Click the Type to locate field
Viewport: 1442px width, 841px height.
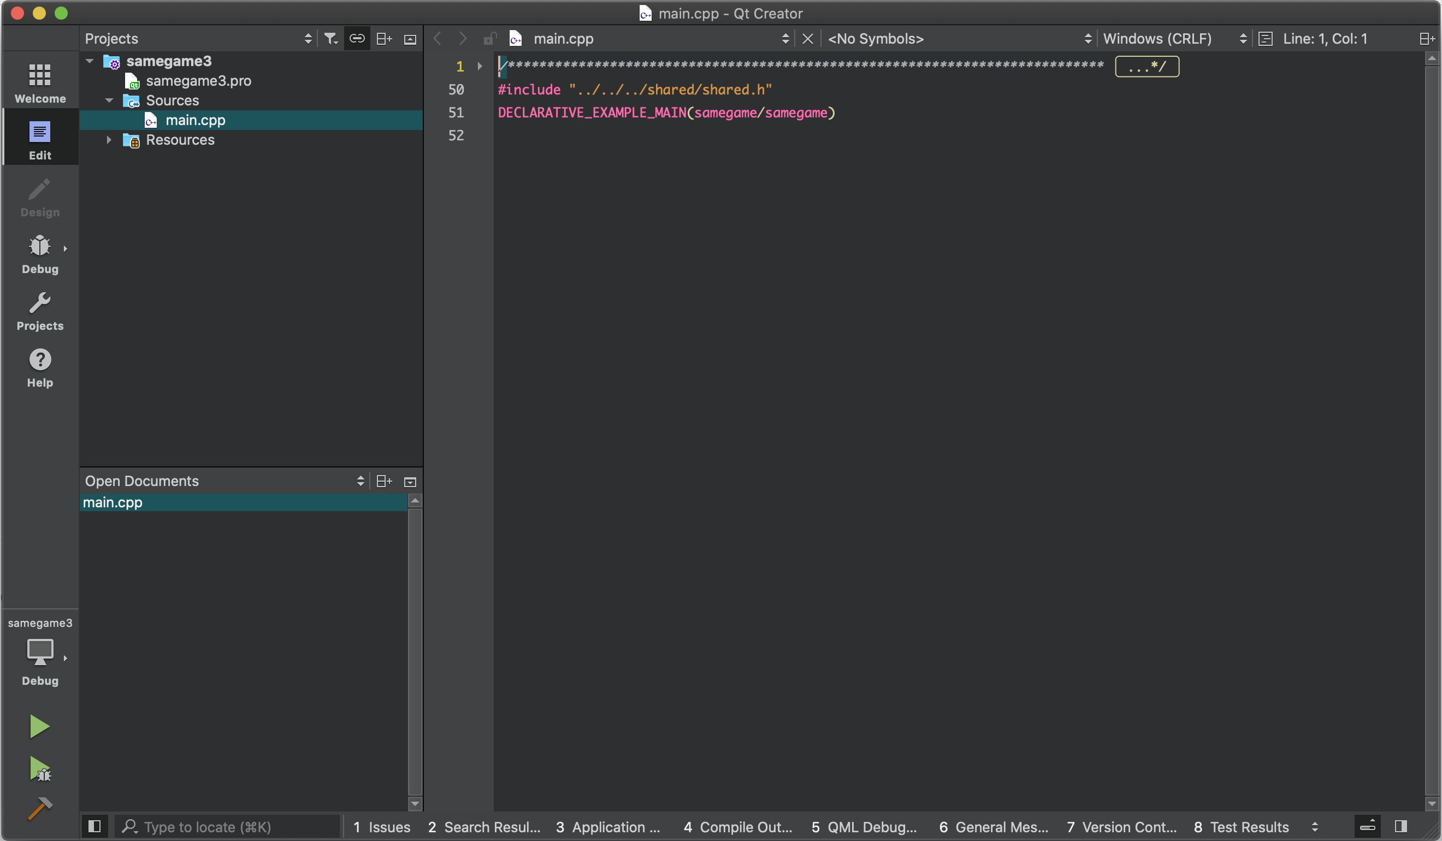point(228,827)
